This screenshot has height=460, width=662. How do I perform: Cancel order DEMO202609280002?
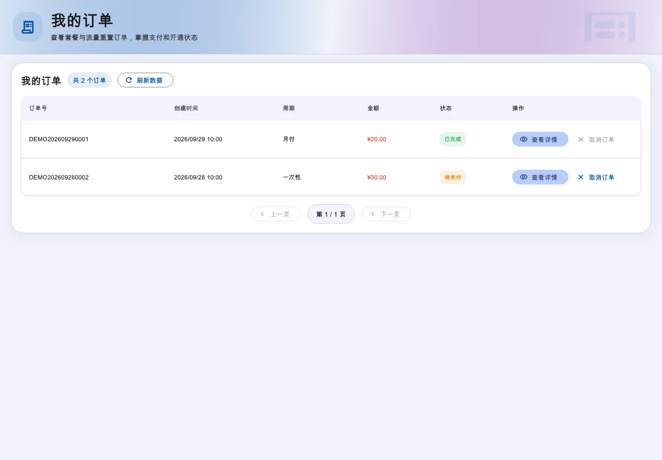(596, 177)
